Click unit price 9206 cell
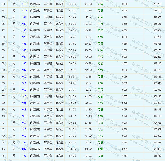Viewport: 165px width, 161px height. tap(125, 50)
